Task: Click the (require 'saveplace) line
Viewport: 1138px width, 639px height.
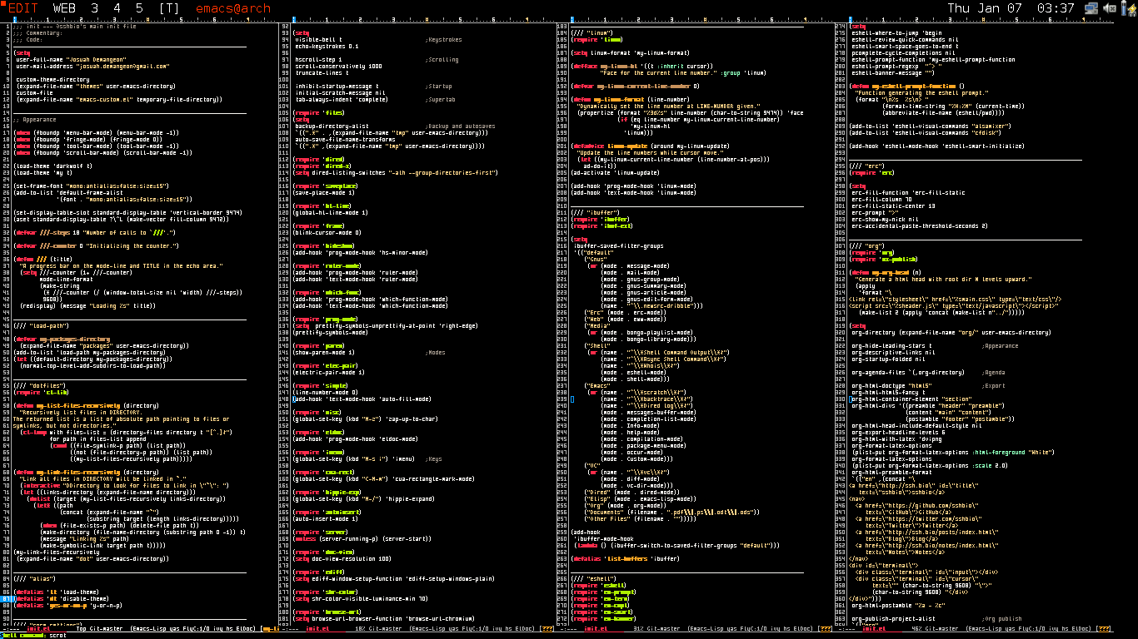Action: pos(325,186)
